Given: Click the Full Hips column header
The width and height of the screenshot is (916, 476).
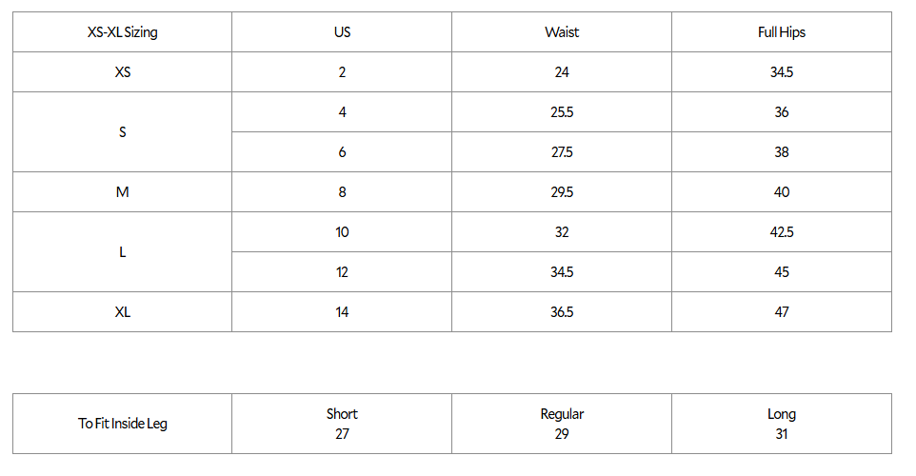Looking at the screenshot, I should pos(782,32).
